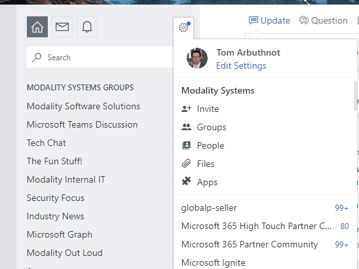Open Groups from the settings menu
Viewport: 359px width, 269px height.
pos(204,127)
